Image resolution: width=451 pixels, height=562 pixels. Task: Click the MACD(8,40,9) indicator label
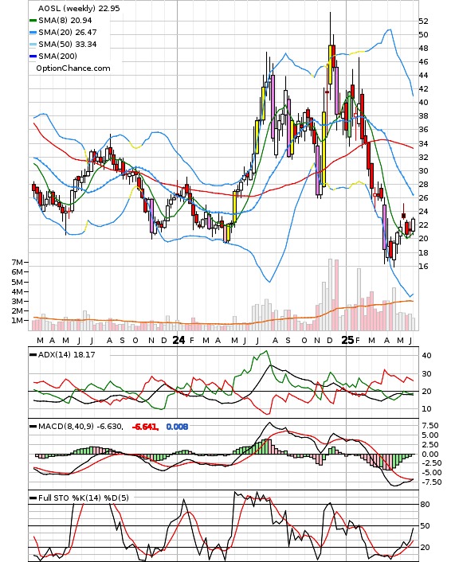pos(80,427)
